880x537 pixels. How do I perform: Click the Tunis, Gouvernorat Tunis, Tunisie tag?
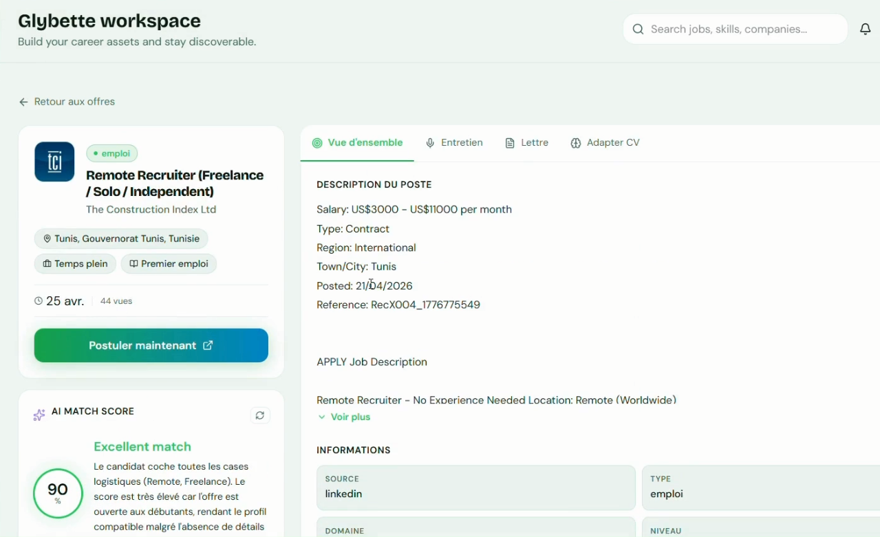click(121, 239)
